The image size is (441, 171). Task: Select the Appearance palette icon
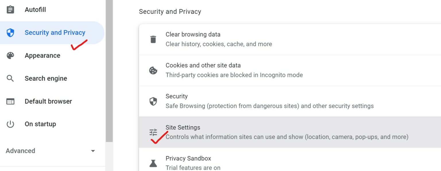[x=10, y=55]
